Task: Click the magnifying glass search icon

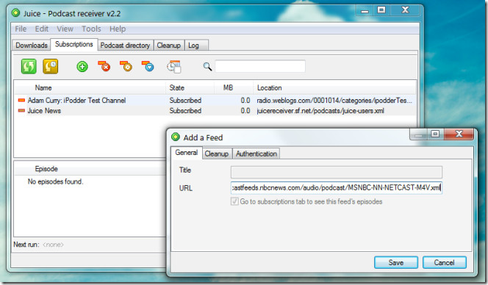Action: (x=207, y=66)
